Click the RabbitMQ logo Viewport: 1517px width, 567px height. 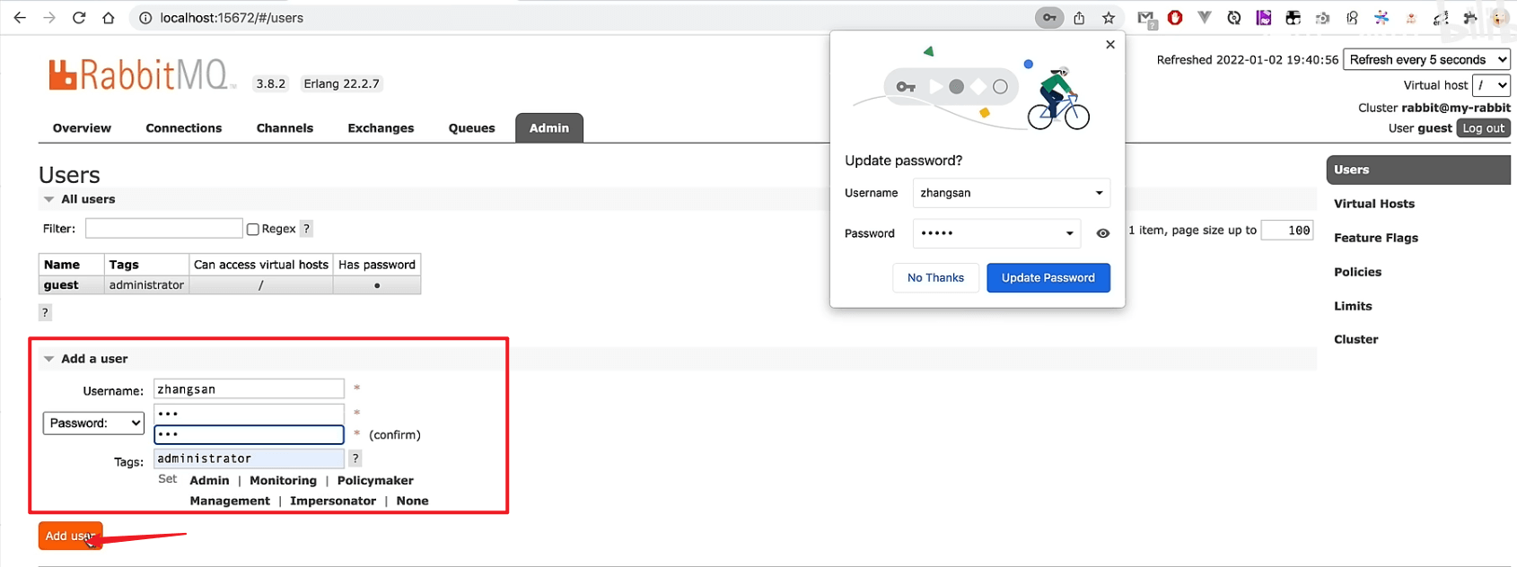(x=143, y=75)
